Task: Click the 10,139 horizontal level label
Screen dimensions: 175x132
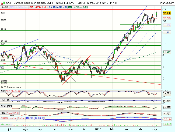Action: click(x=4, y=41)
